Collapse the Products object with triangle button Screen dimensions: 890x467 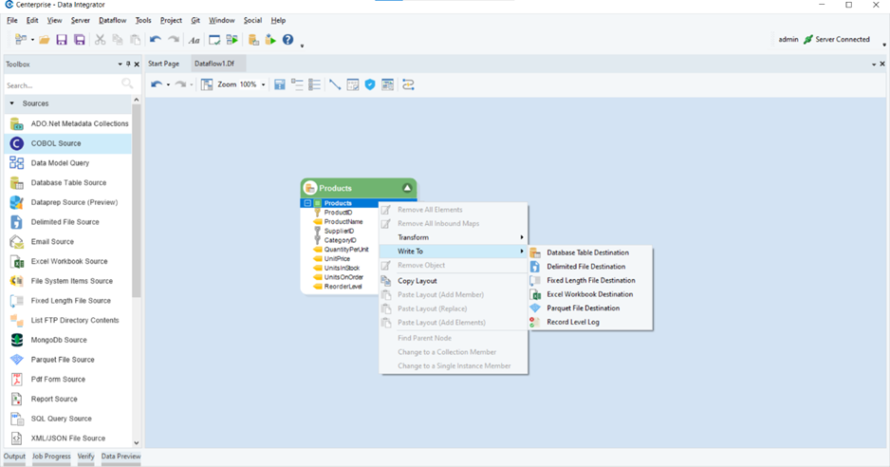click(407, 188)
